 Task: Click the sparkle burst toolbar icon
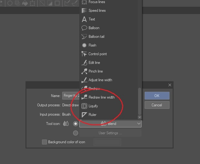tap(10, 3)
